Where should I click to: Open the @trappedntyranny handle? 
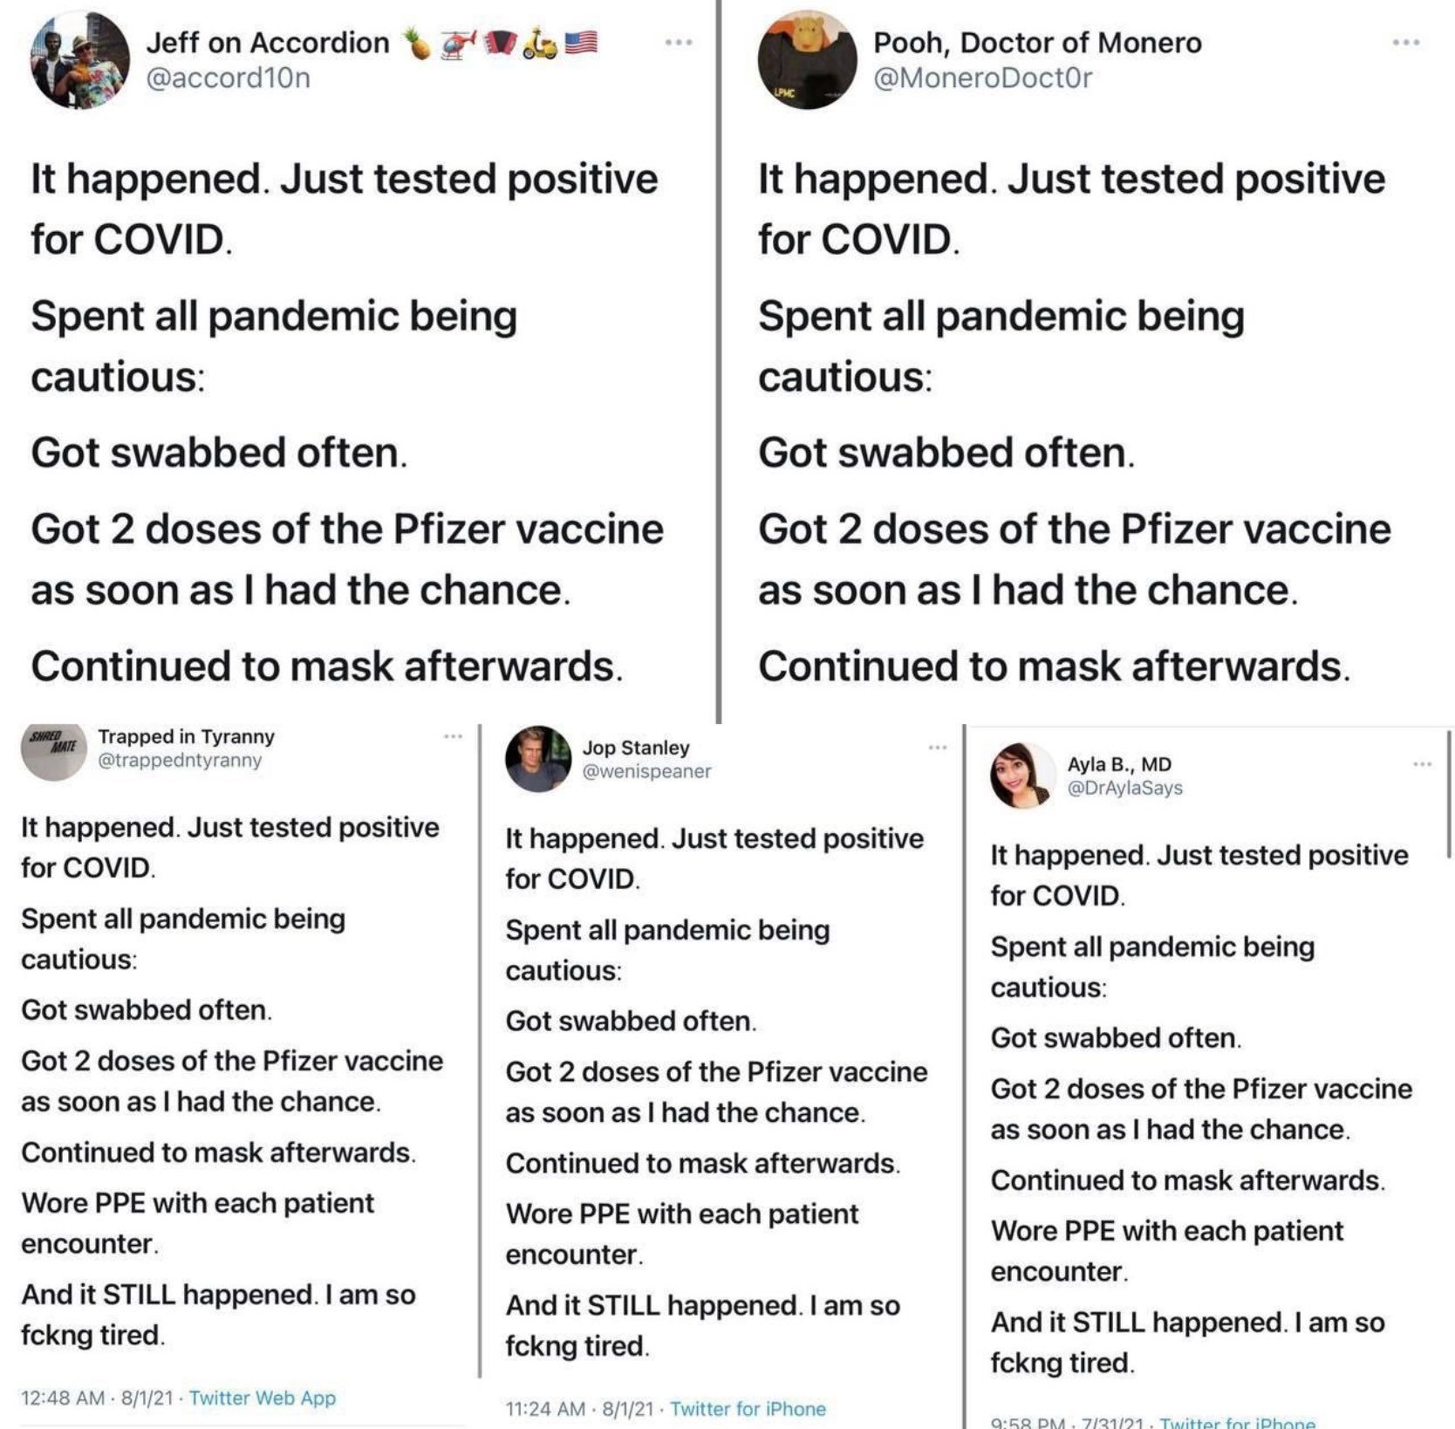(x=180, y=760)
